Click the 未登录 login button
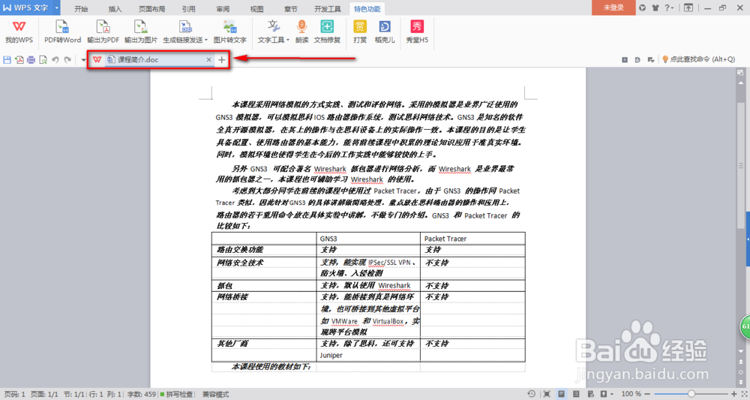The width and height of the screenshot is (750, 400). point(613,8)
